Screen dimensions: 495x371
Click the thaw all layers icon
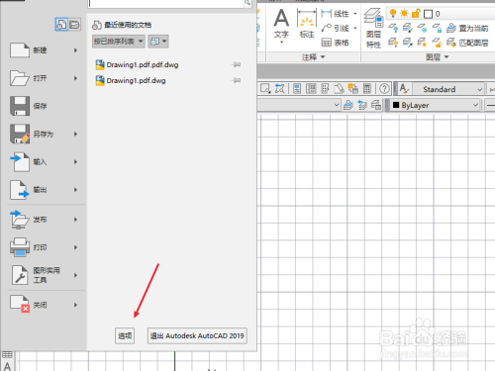pos(422,43)
